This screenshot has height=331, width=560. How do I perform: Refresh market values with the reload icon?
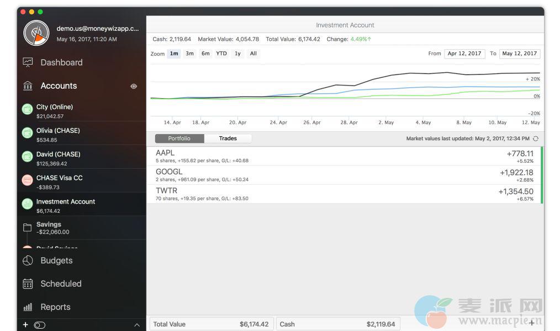tap(535, 138)
